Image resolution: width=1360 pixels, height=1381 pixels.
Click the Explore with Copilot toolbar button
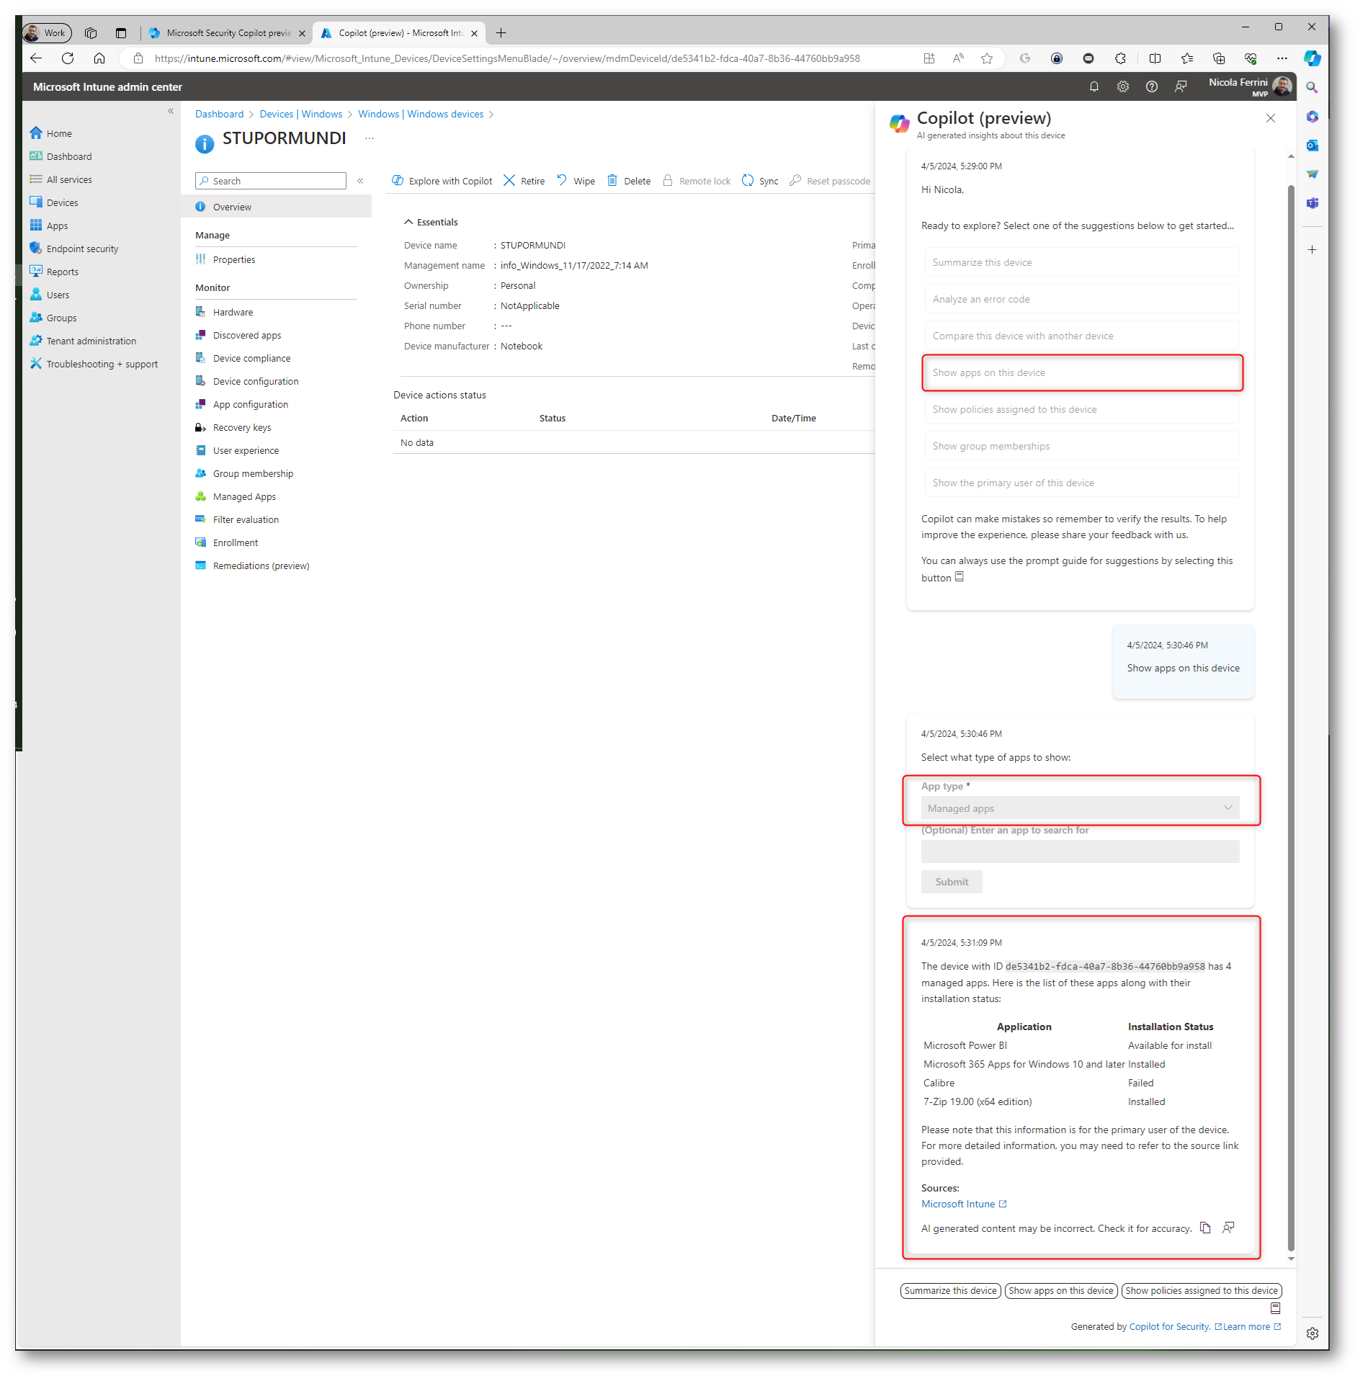(442, 181)
